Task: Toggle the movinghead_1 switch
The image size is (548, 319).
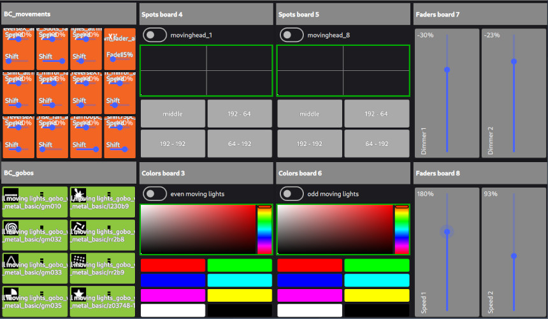Action: (x=155, y=35)
